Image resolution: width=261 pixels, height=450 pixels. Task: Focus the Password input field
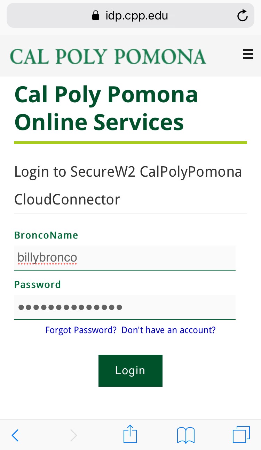[125, 307]
